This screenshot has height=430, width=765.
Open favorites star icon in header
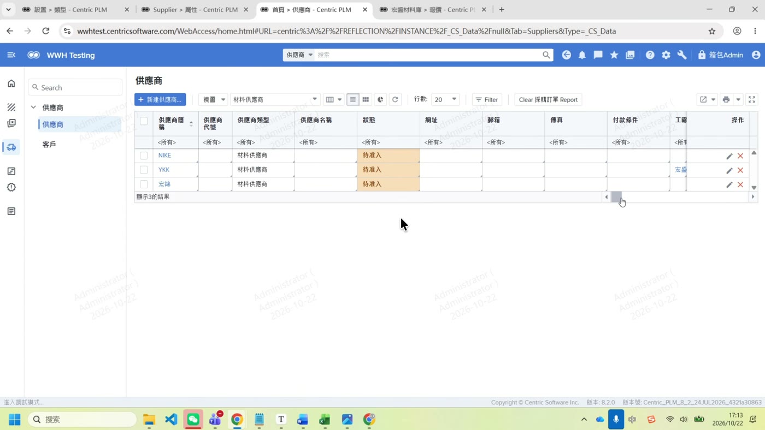pos(614,55)
